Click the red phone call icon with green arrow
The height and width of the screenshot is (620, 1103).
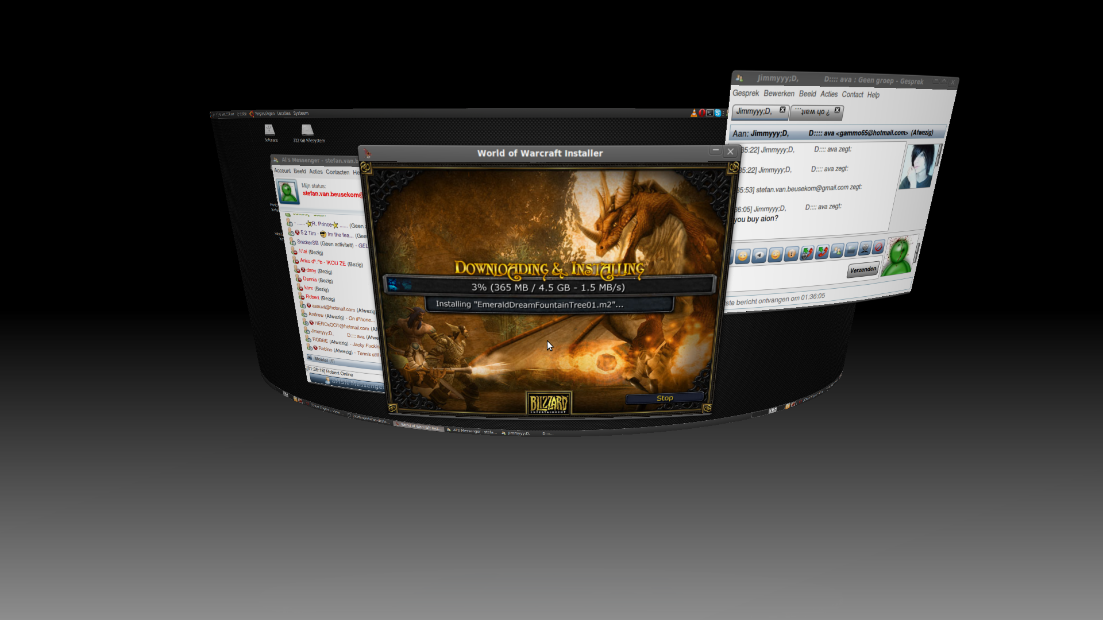click(x=823, y=251)
